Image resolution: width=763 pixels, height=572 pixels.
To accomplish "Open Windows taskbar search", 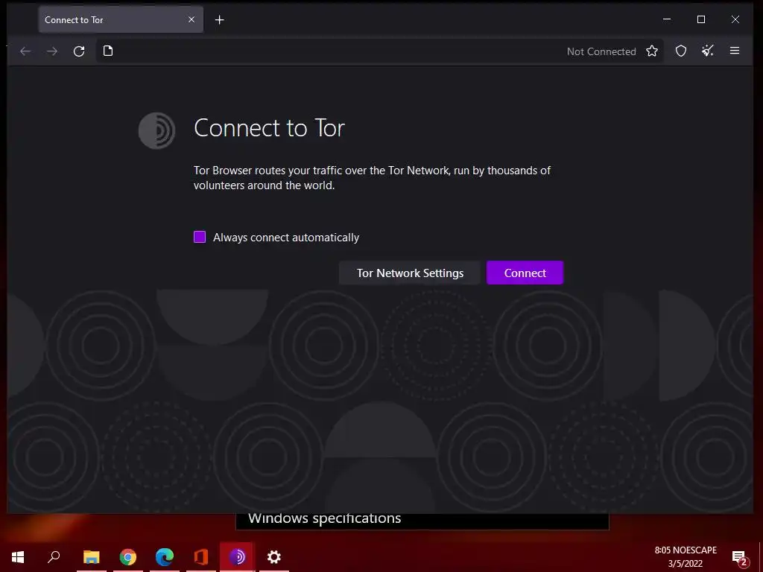I will tap(54, 557).
